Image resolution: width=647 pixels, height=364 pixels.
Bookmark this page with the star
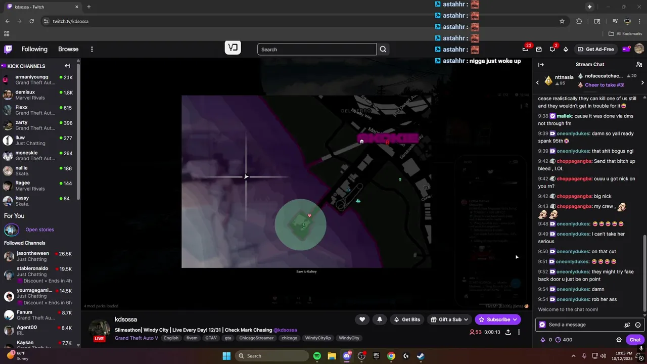click(562, 21)
